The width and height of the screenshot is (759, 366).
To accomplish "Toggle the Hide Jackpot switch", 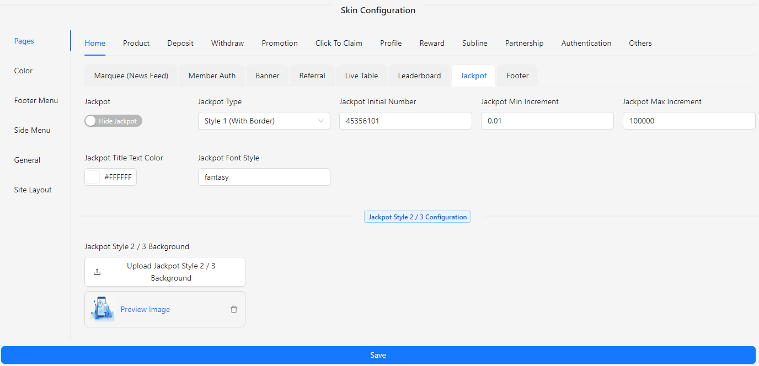I will pyautogui.click(x=113, y=121).
